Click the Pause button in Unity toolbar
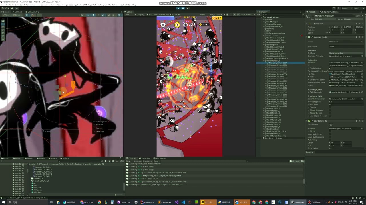This screenshot has width=366, height=205. point(183,8)
